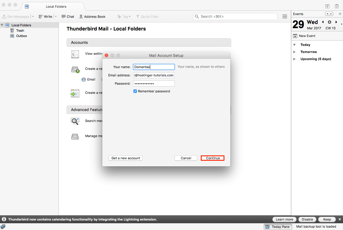The width and height of the screenshot is (343, 230).
Task: Click Learn more in notification bar
Action: point(284,219)
